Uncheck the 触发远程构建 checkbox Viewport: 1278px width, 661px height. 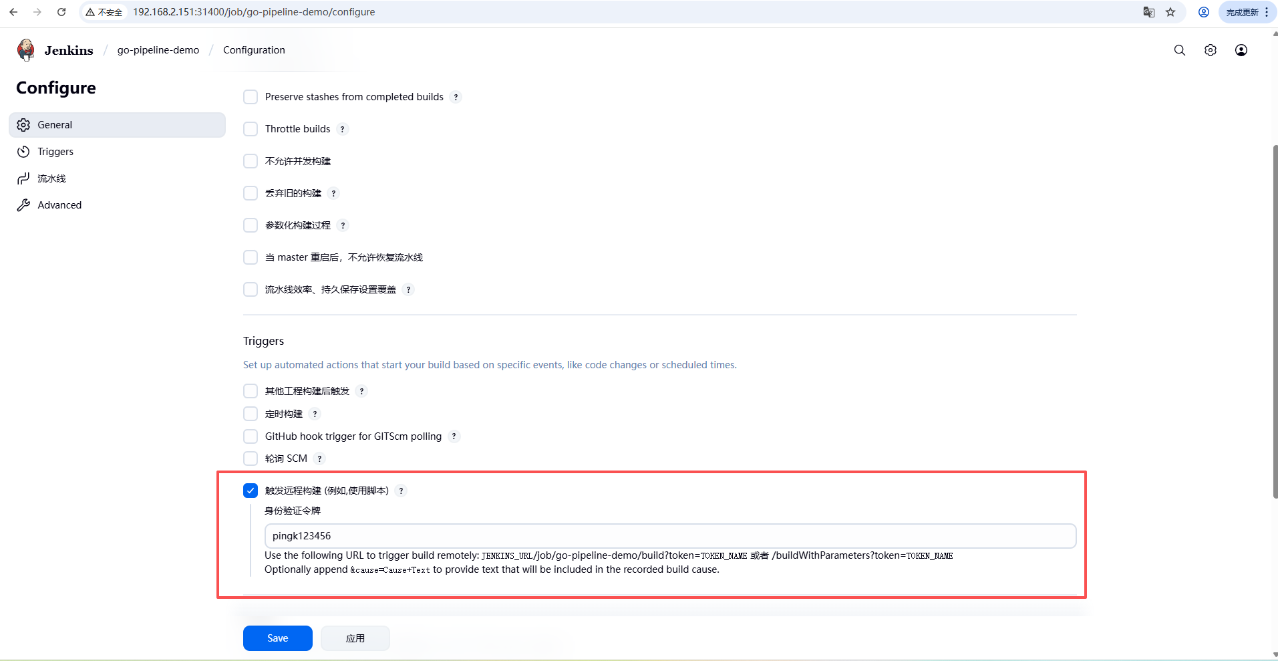[x=251, y=491]
